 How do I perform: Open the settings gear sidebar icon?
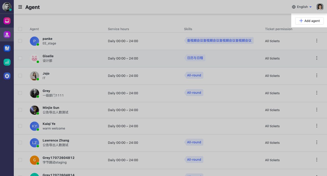7,76
